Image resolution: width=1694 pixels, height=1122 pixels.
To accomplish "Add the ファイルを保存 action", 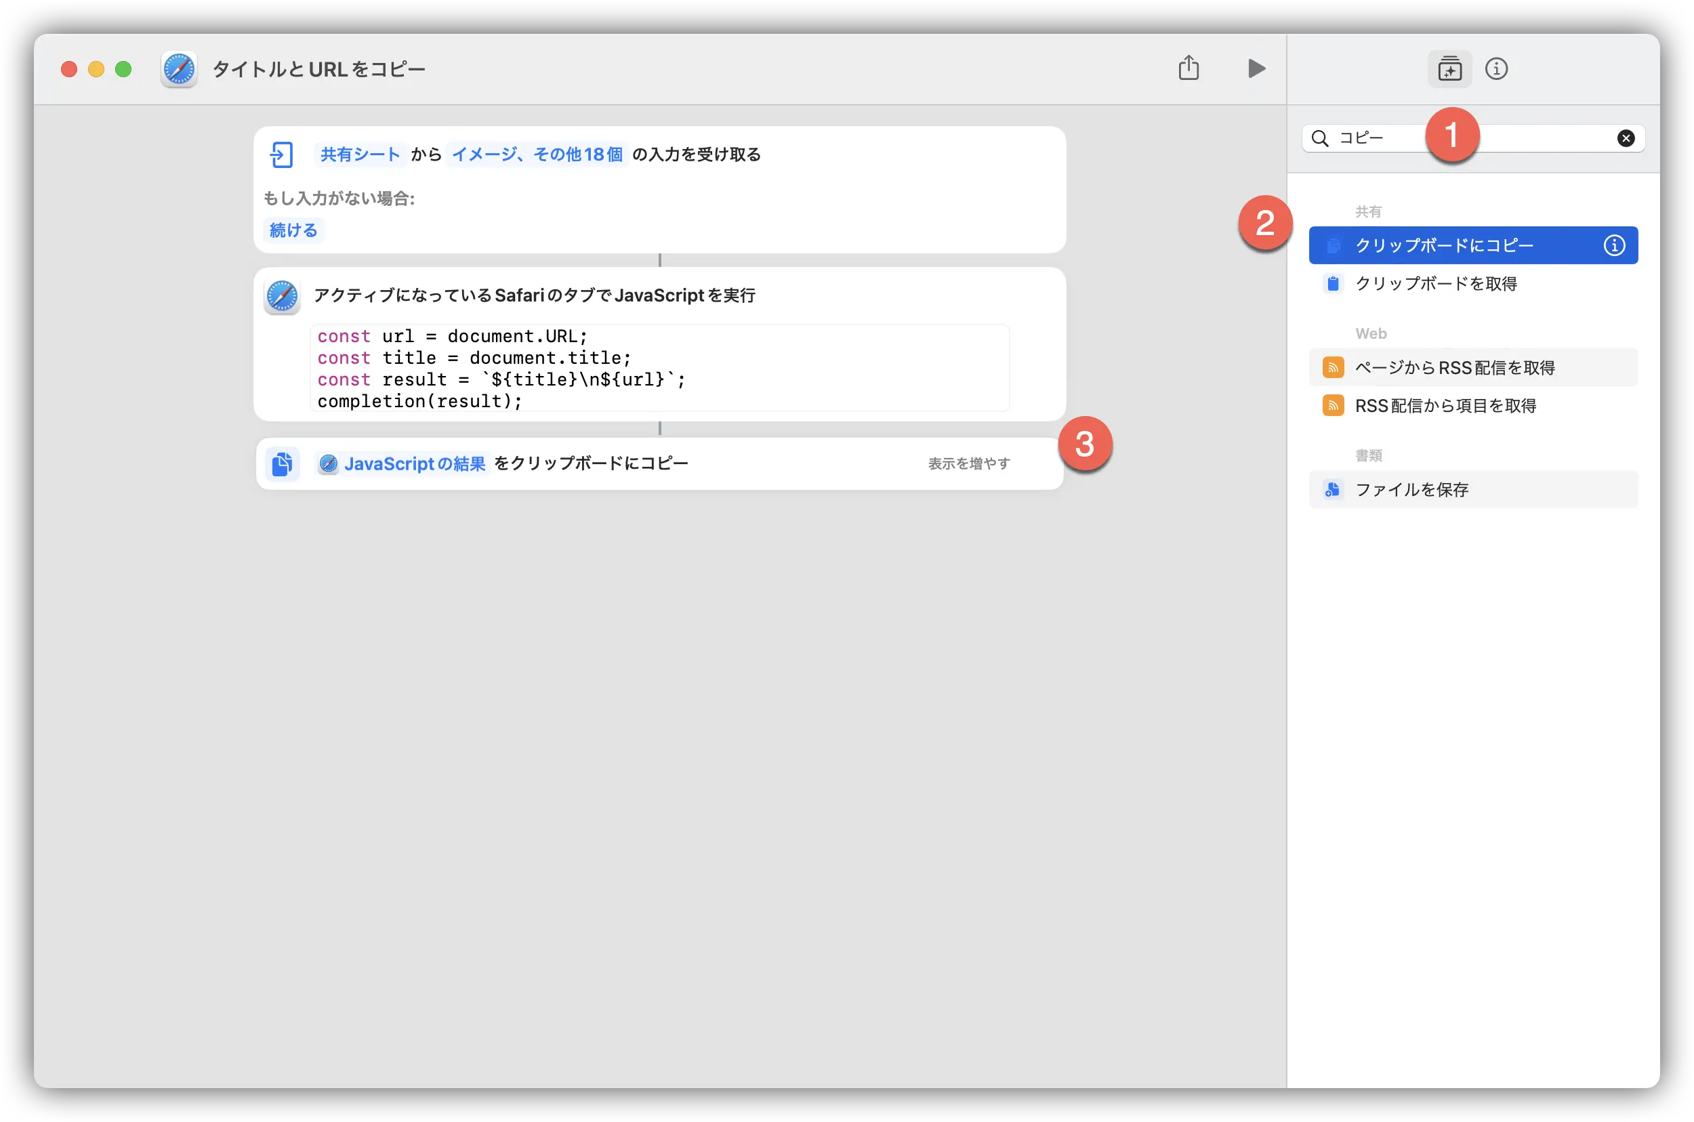I will coord(1411,489).
